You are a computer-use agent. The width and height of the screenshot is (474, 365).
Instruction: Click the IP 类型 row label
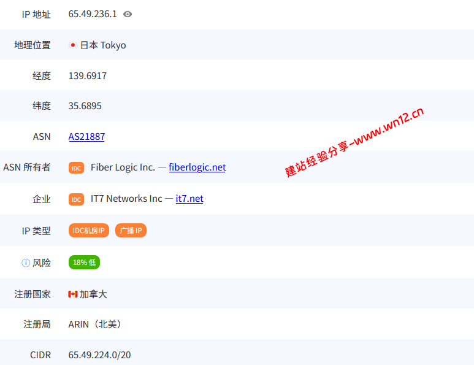tap(36, 231)
